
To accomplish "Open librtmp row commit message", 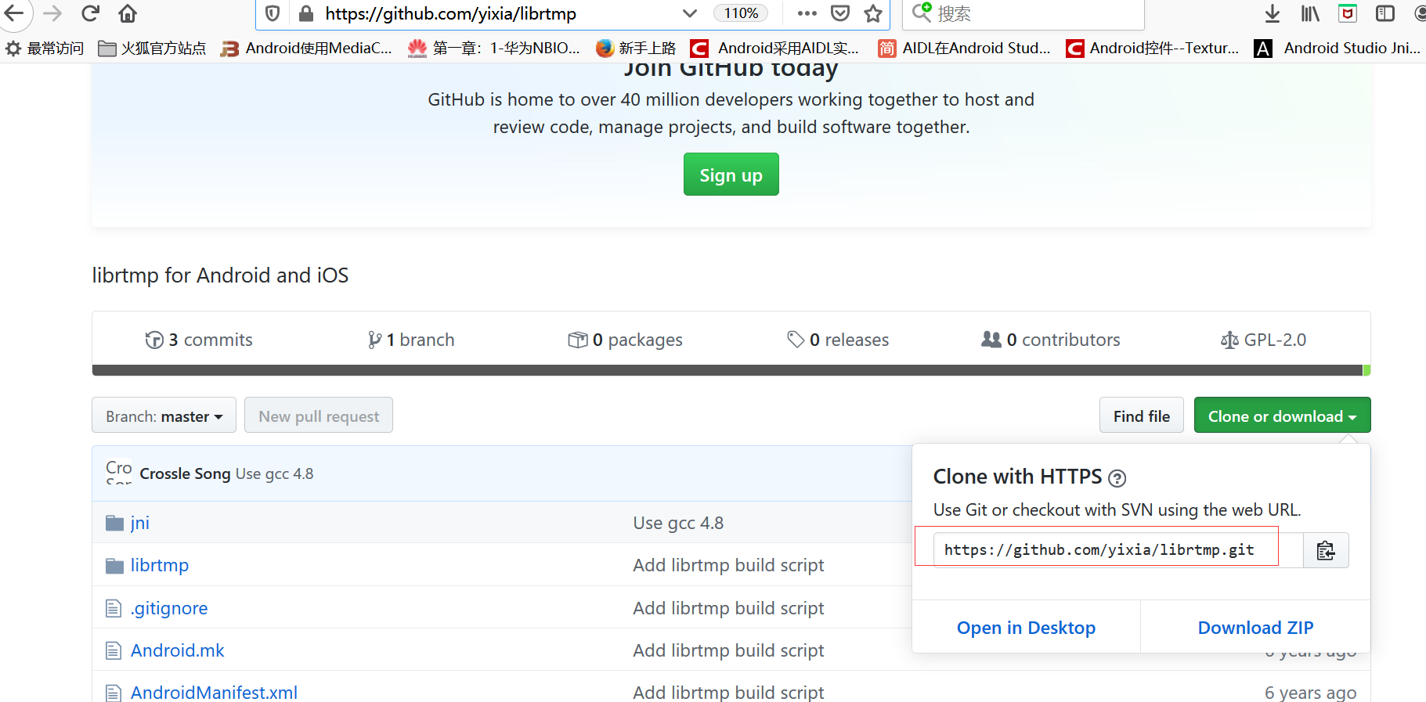I will pos(728,565).
